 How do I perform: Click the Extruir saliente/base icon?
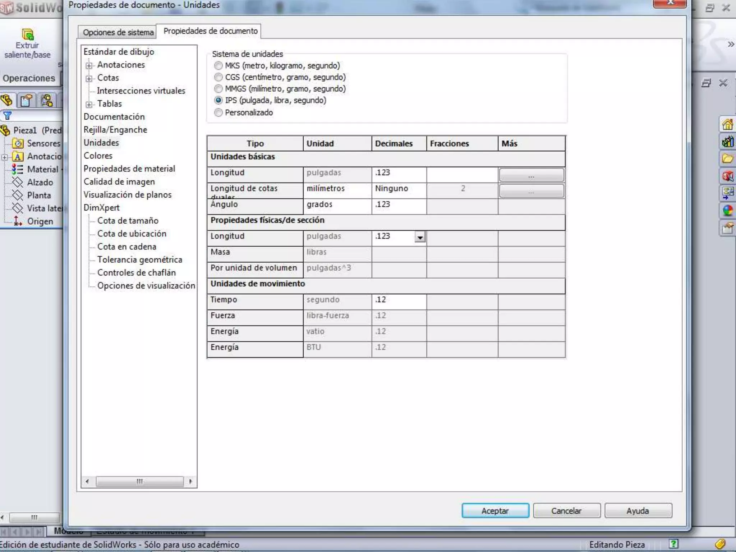[x=27, y=35]
